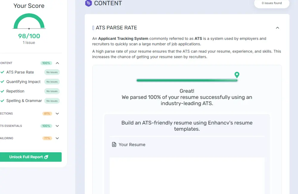Image resolution: width=298 pixels, height=194 pixels.
Task: Click the ??% badge next to Tailoring
Action: pos(47,138)
